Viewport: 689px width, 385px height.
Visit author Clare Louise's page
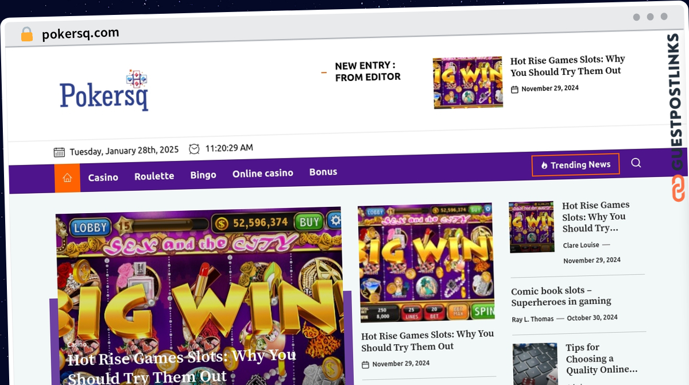[x=581, y=245]
